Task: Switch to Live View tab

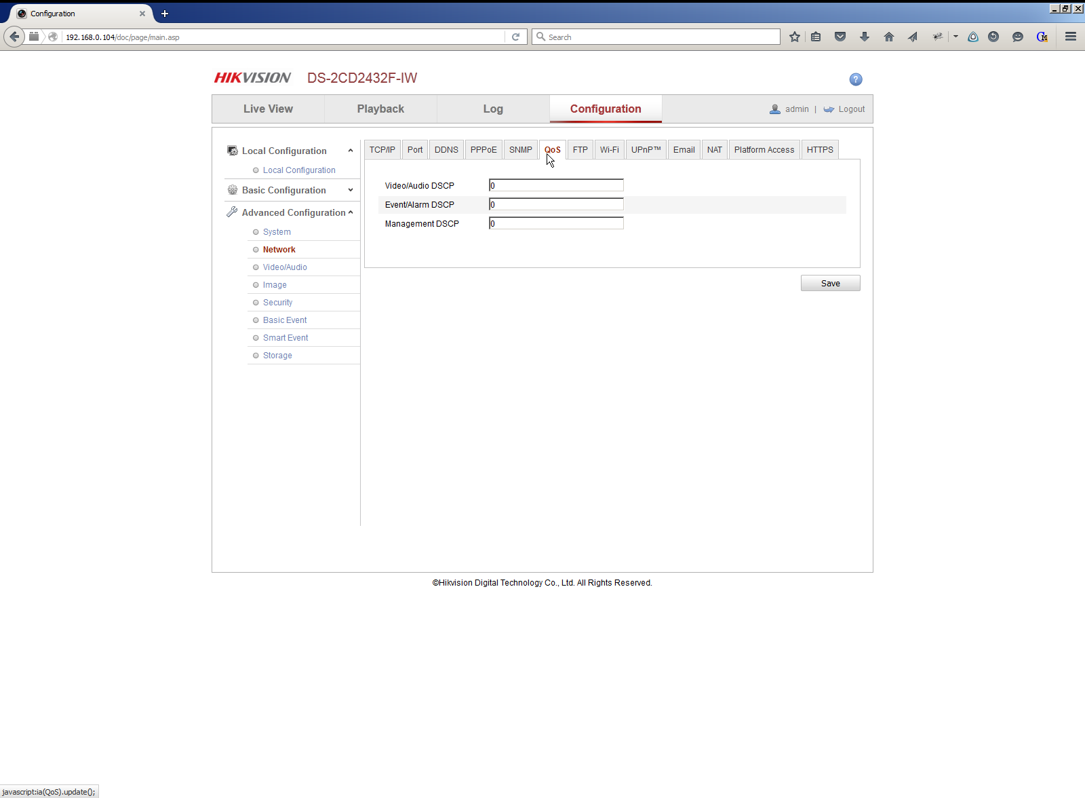Action: [268, 109]
